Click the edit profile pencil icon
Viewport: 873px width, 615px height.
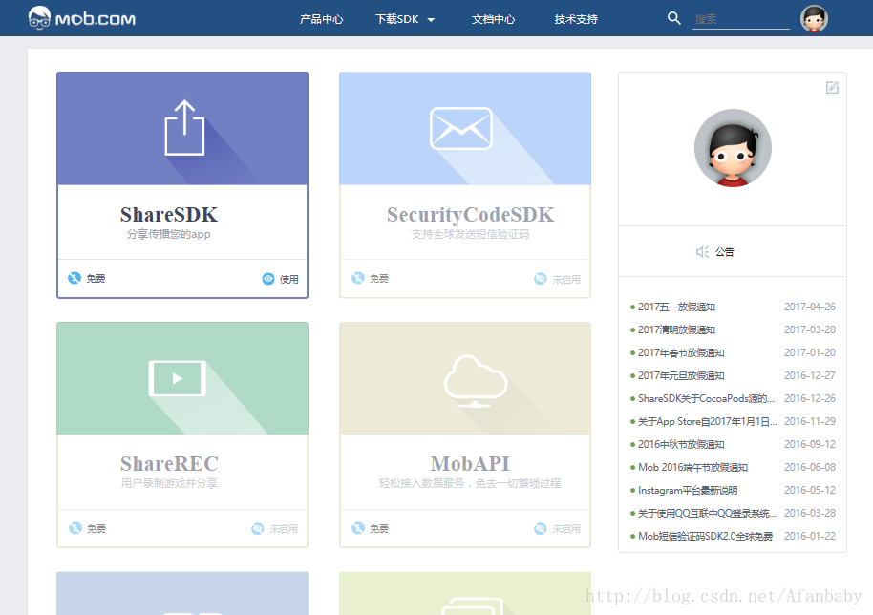click(832, 88)
